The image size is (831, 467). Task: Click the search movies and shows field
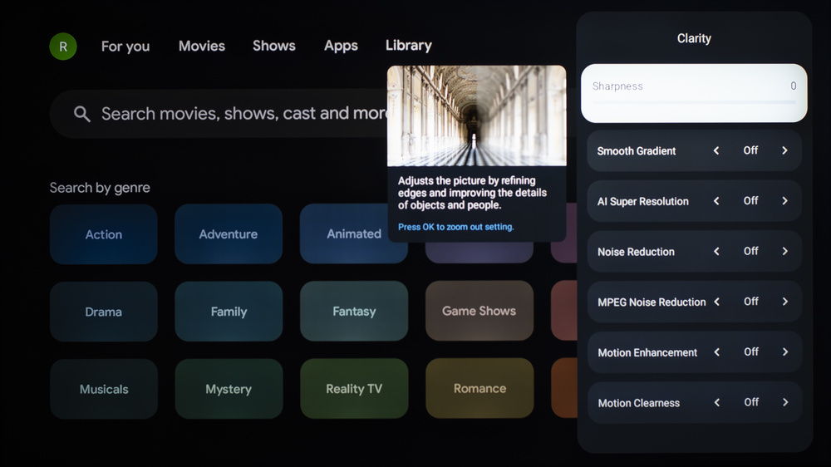point(241,114)
